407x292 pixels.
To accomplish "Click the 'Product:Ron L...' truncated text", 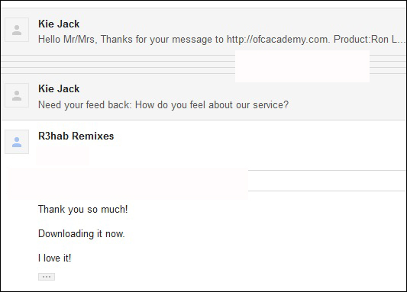I will point(370,40).
